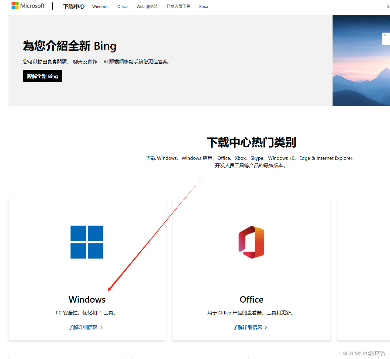Image resolution: width=390 pixels, height=359 pixels.
Task: Click the 為您介紹全新 Bing headline
Action: [x=70, y=46]
